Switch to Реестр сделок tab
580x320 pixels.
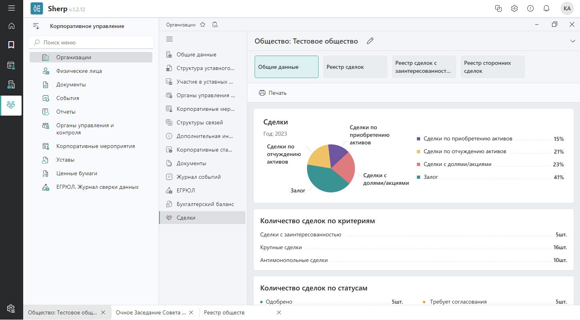(x=355, y=67)
